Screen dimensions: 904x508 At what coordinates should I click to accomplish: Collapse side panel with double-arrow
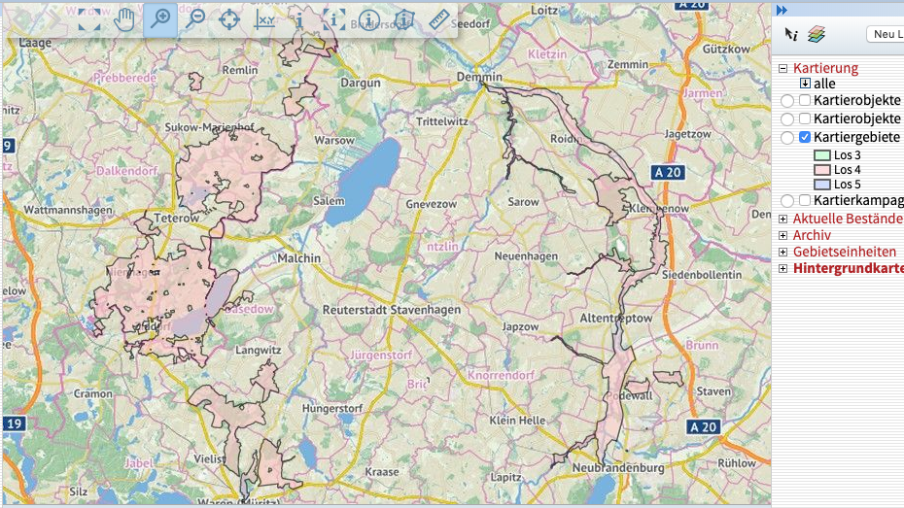coord(782,10)
